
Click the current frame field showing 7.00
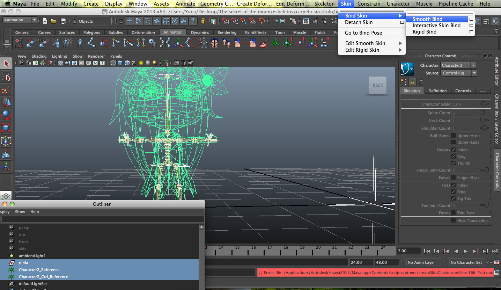coord(408,251)
